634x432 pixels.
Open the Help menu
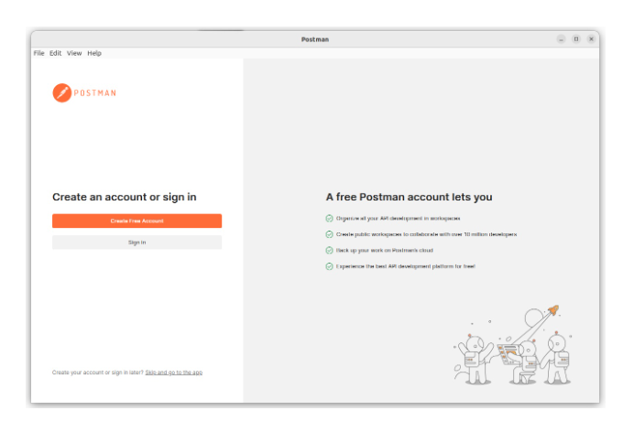coord(94,53)
